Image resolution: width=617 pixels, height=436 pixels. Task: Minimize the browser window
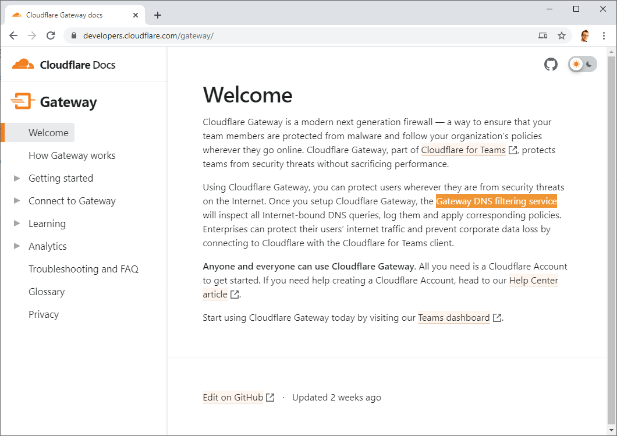[549, 9]
